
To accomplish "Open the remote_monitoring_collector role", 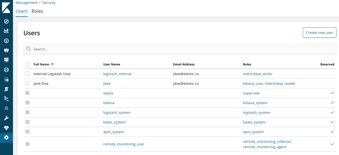I will click(x=267, y=141).
